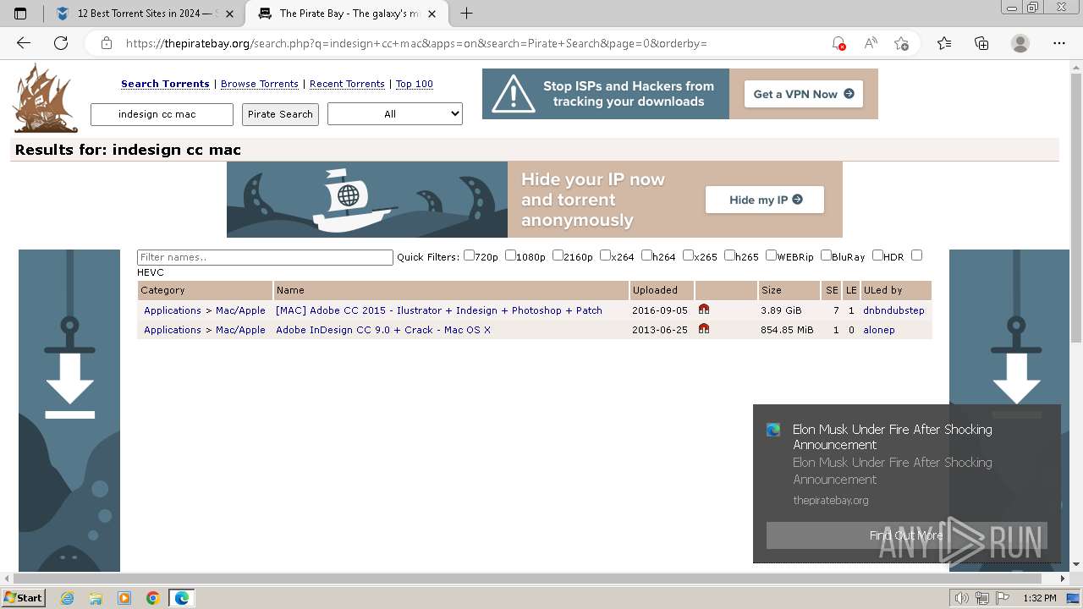
Task: Open uploader alonep profile
Action: click(x=879, y=330)
